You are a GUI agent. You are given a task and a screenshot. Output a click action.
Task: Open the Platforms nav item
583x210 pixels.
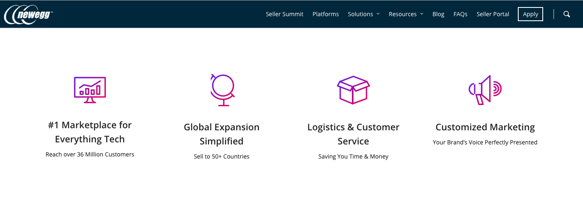326,14
